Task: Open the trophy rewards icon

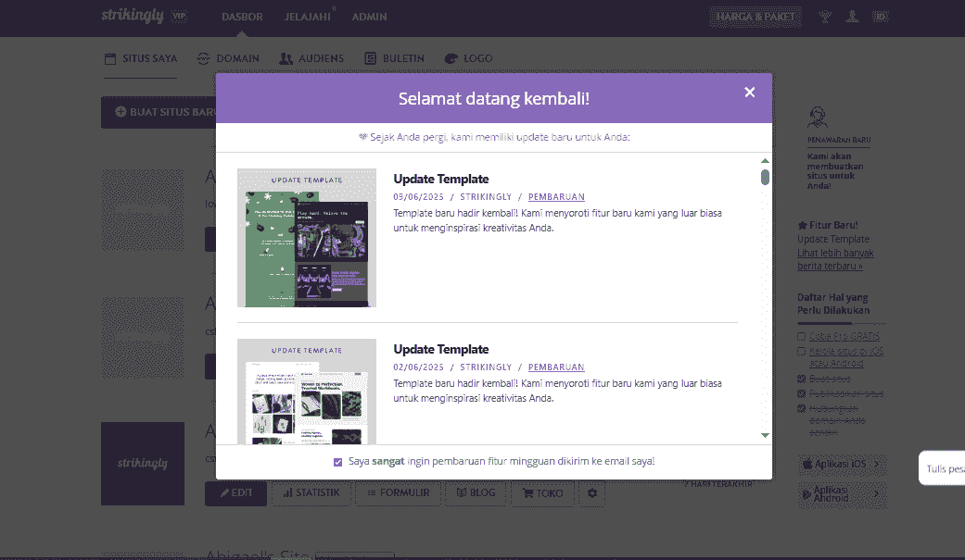Action: (825, 17)
